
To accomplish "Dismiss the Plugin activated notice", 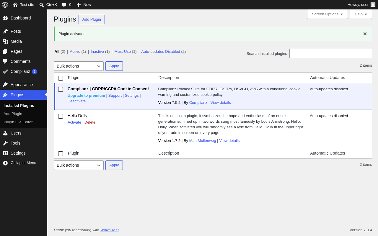I will (365, 34).
